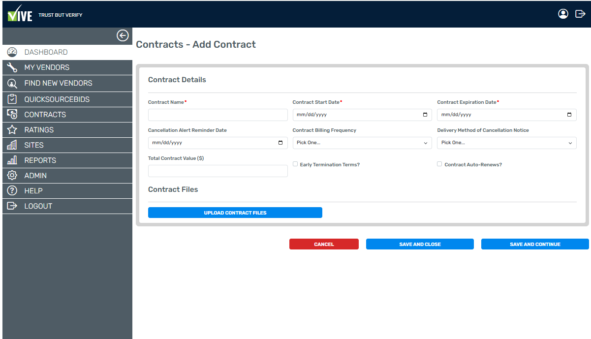Collapse sidebar using the back arrow icon
The image size is (591, 339).
123,35
